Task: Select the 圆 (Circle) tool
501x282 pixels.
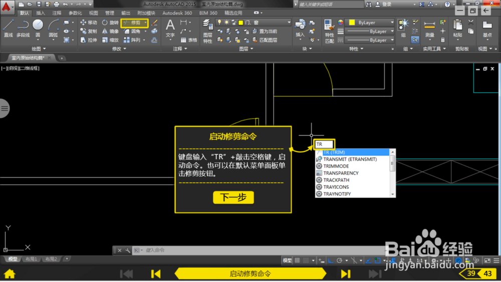Action: pos(38,28)
